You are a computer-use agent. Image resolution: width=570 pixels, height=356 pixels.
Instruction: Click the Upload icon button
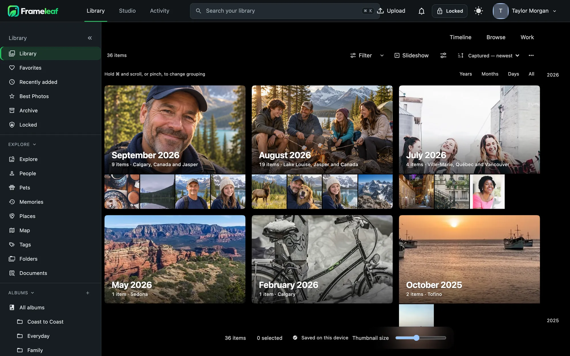391,11
